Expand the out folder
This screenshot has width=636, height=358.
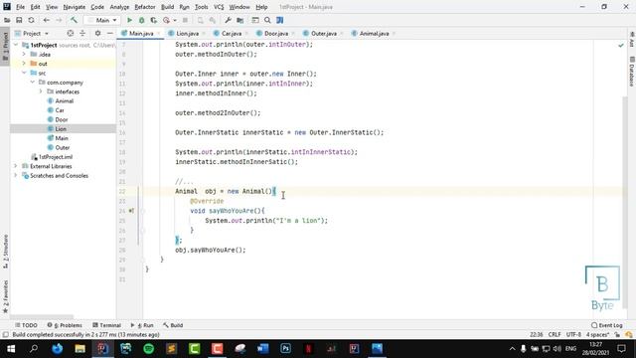[x=24, y=64]
